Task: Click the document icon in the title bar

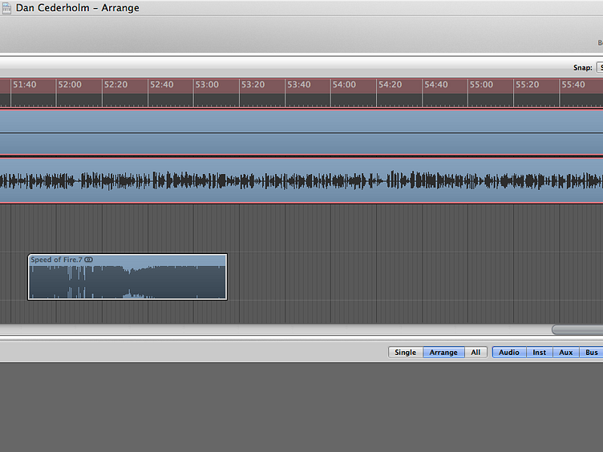Action: [6, 7]
